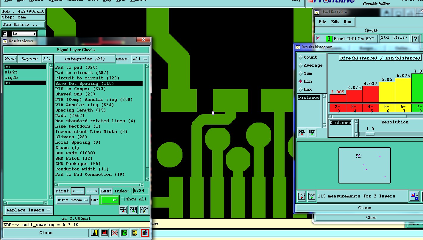Viewport: 423px width, 240px height.
Task: Click the green Board-Drill check drill icon
Action: 329,39
